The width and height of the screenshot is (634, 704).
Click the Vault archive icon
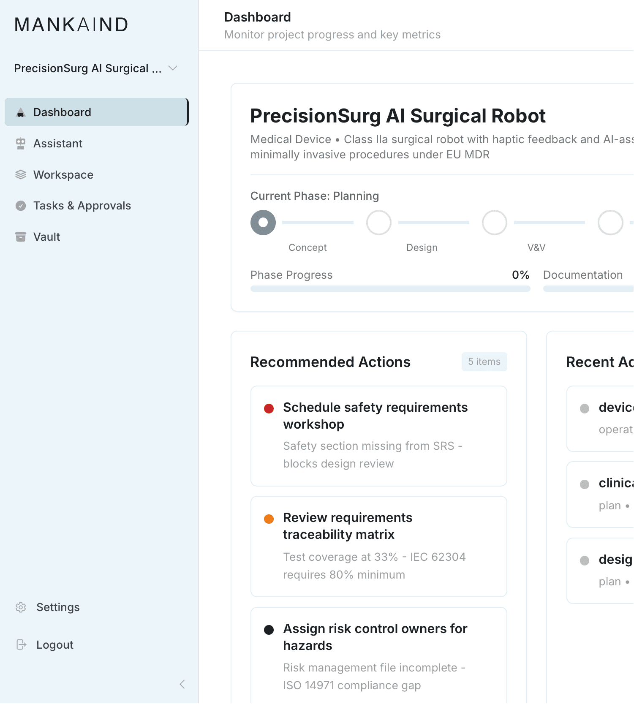[x=21, y=237]
